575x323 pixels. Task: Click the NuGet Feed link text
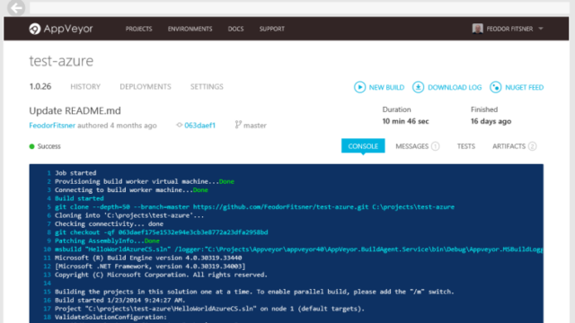pyautogui.click(x=524, y=87)
